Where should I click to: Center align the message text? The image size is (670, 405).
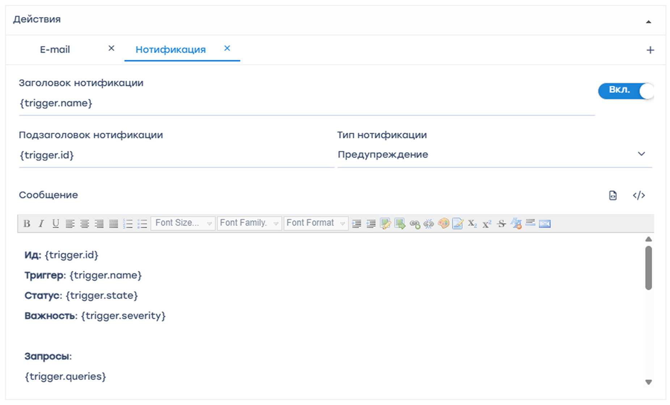pyautogui.click(x=85, y=224)
